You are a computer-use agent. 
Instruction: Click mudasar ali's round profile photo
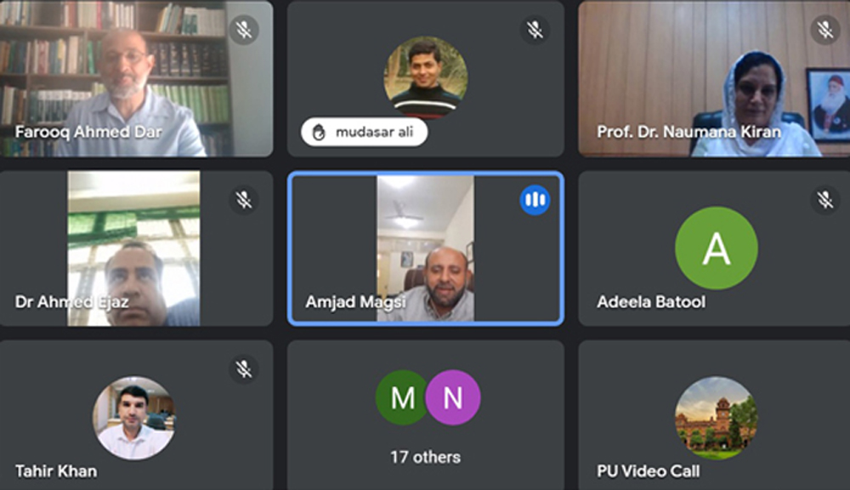426,77
